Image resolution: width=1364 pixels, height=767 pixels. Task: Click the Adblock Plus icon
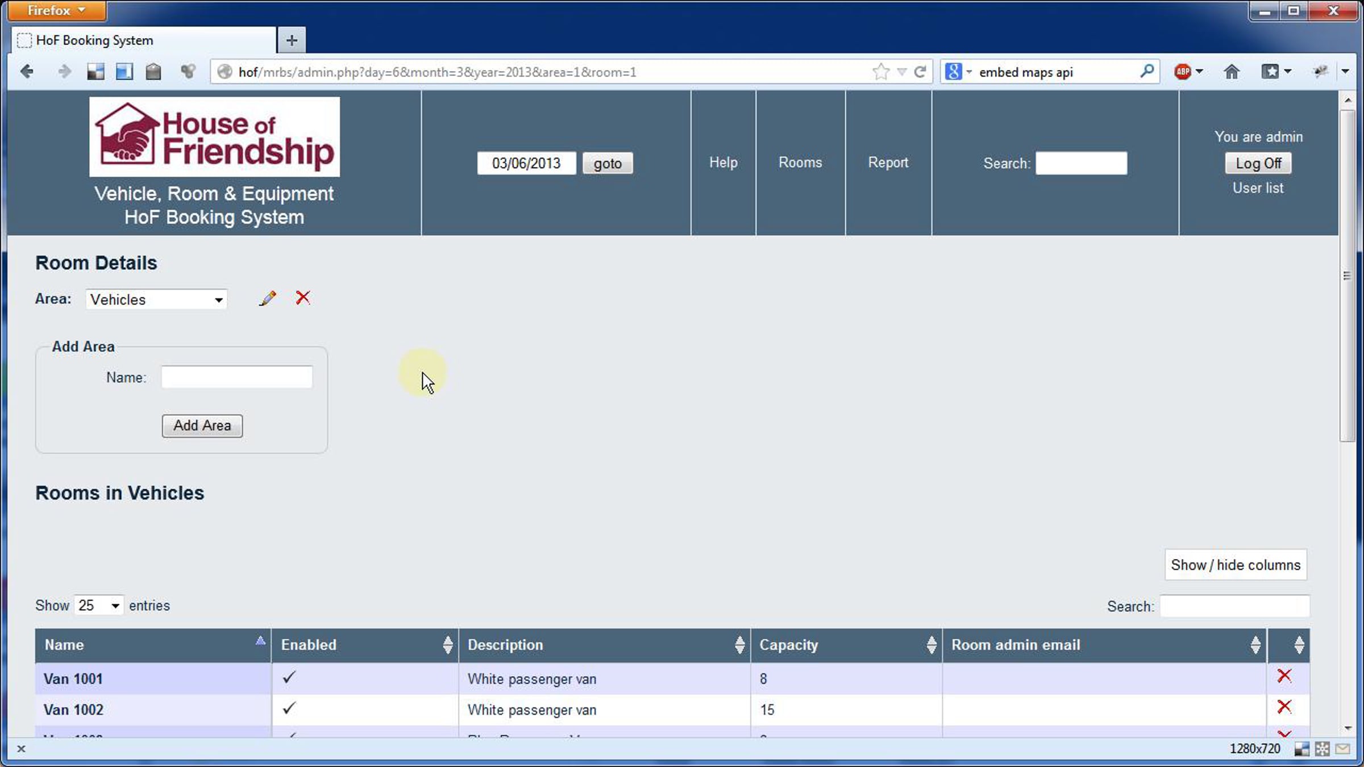coord(1183,72)
